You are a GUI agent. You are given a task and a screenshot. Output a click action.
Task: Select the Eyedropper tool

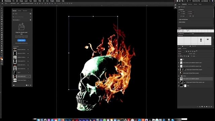tap(2, 22)
